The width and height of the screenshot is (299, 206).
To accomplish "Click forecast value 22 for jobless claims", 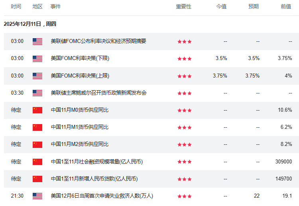I will 257,196.
